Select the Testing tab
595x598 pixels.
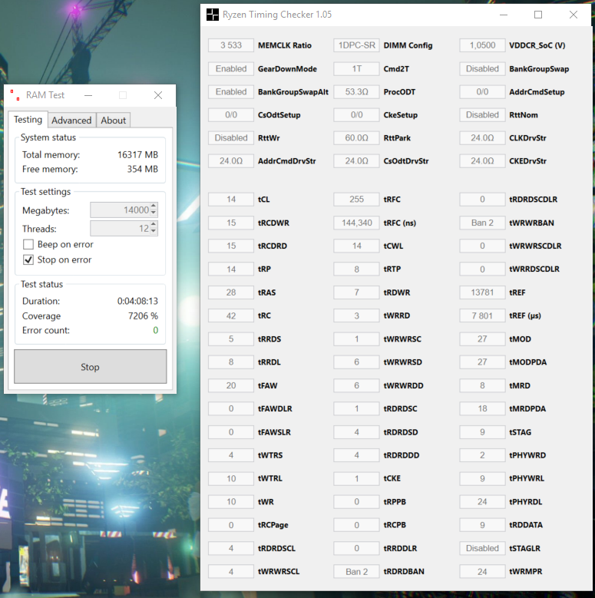(x=28, y=120)
